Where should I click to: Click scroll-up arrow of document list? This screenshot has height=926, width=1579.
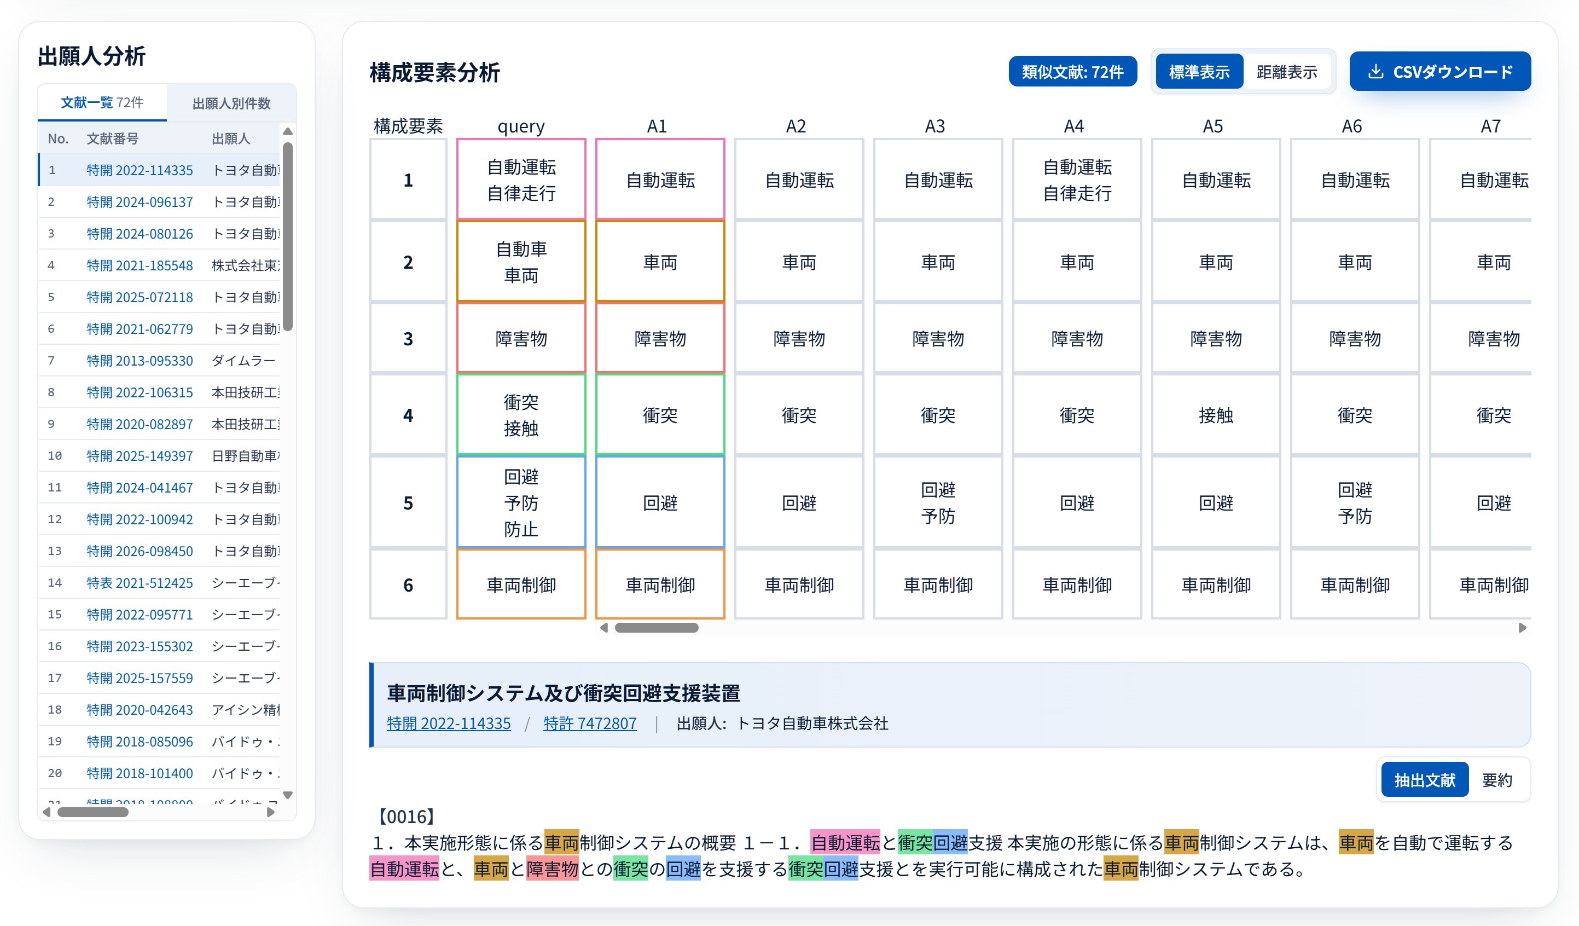tap(288, 132)
